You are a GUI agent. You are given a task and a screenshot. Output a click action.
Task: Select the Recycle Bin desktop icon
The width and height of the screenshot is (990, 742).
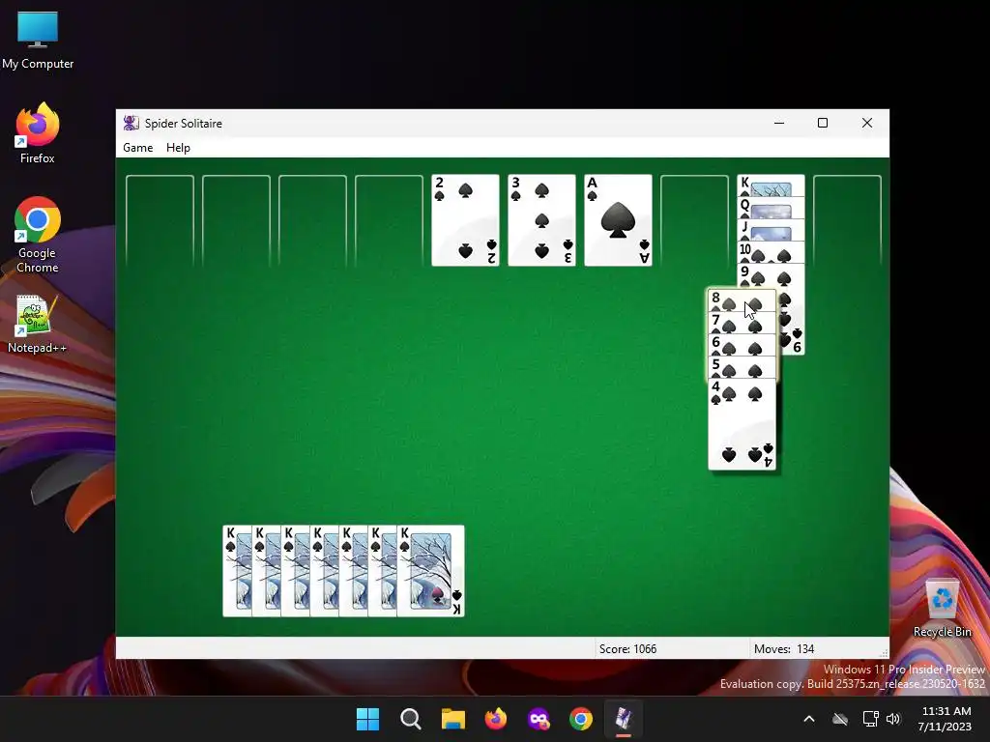point(942,609)
